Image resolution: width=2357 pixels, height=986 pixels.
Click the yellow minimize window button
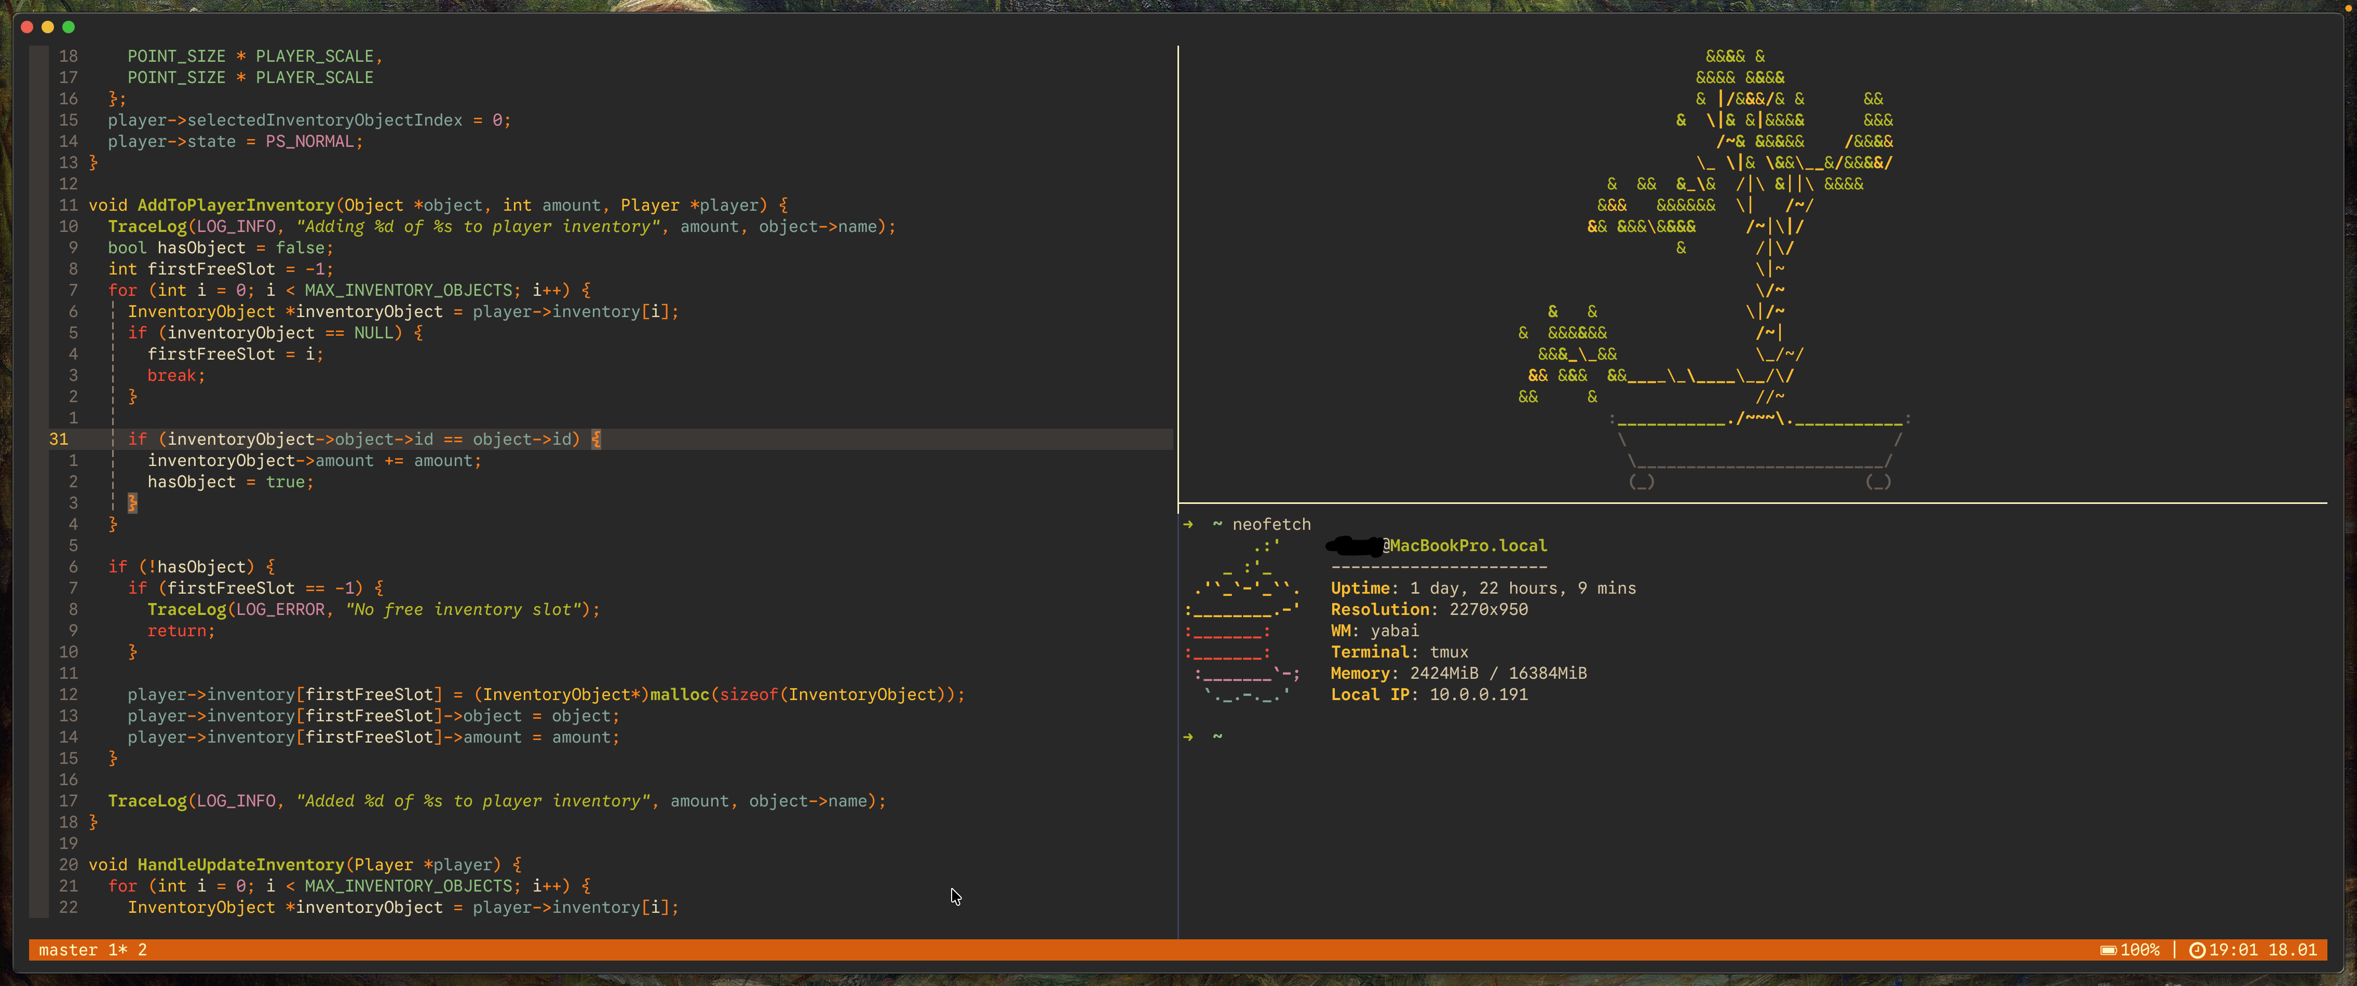tap(48, 28)
